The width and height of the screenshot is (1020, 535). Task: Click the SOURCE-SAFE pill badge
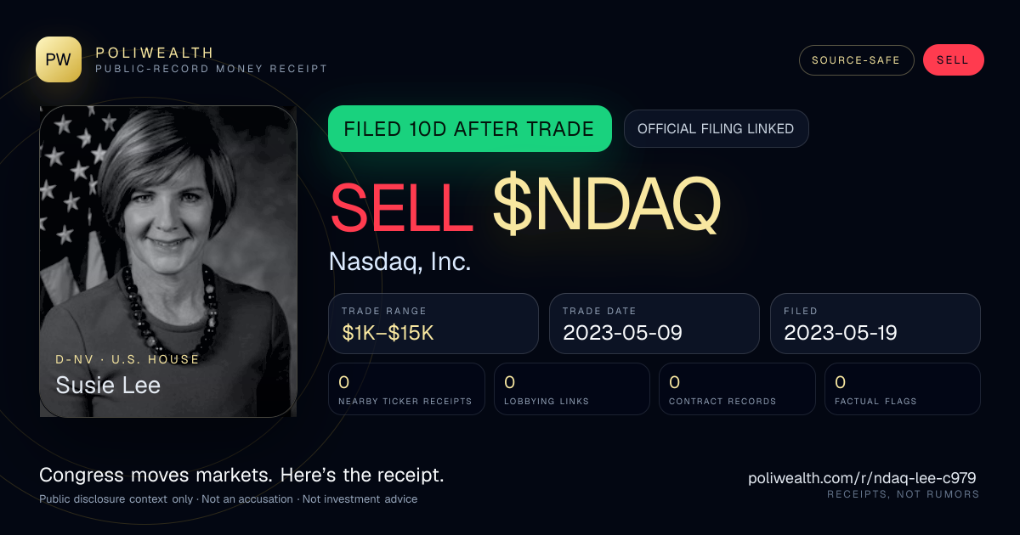(x=856, y=60)
